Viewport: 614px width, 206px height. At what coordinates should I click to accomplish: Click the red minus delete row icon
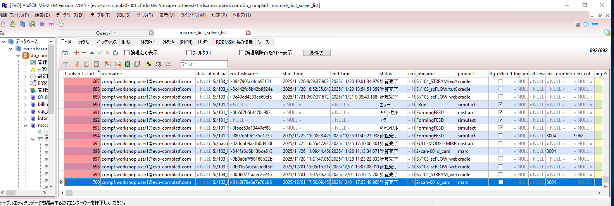[84, 53]
